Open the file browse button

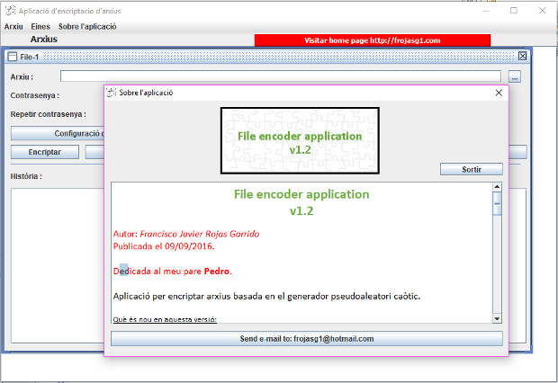click(x=514, y=76)
